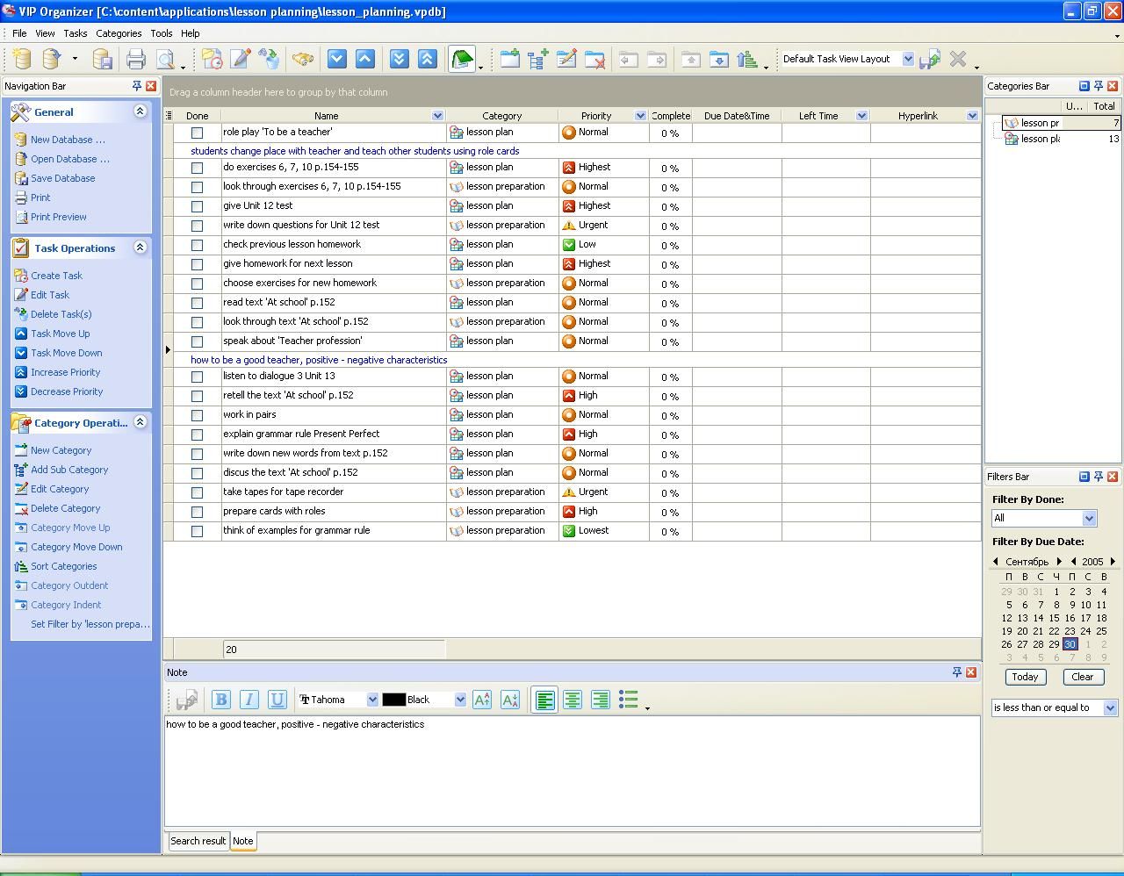Open the Tahoma font dropdown
Image resolution: width=1124 pixels, height=876 pixels.
pos(372,700)
